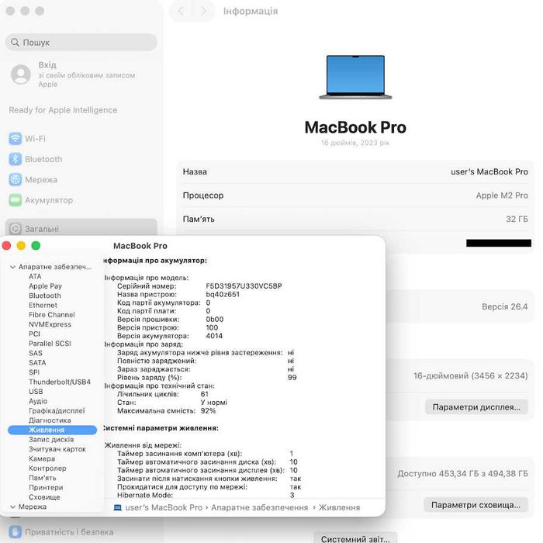Select Діагностика item
543x543 pixels.
pos(50,420)
